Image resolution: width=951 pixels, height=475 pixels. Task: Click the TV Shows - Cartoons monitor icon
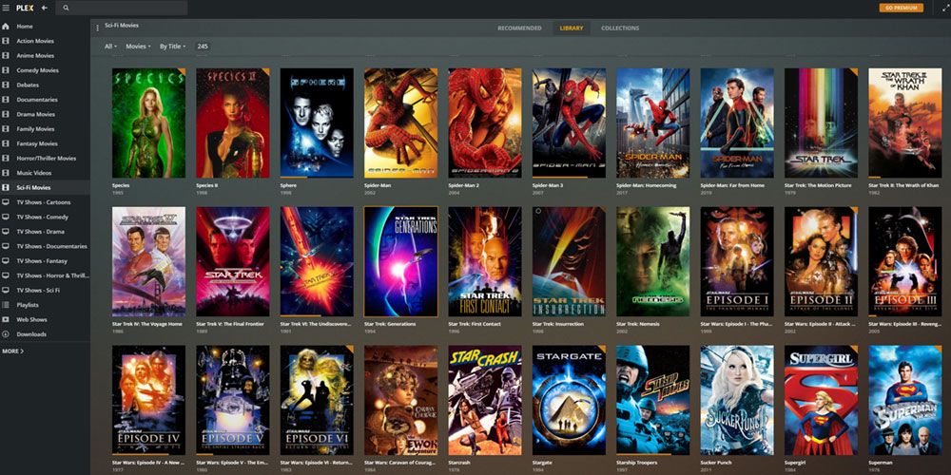(x=6, y=202)
